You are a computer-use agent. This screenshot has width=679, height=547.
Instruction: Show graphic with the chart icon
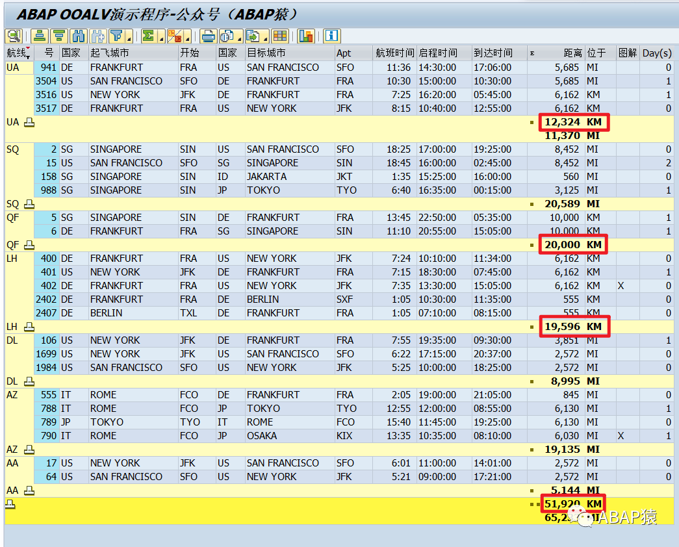click(306, 36)
